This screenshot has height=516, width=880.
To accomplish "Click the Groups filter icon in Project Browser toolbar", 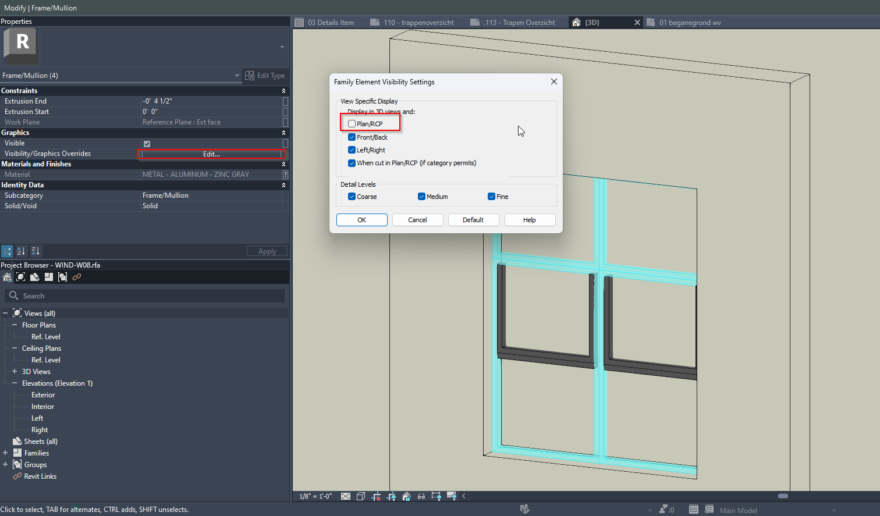I will [x=62, y=277].
